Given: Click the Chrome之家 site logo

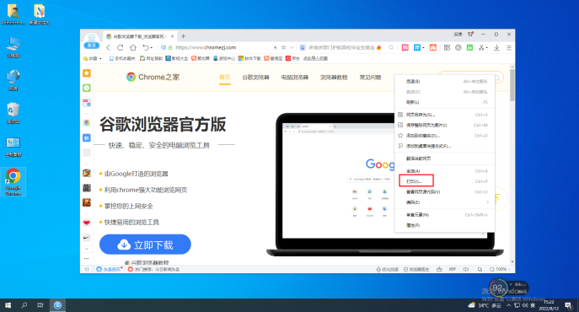Looking at the screenshot, I should pyautogui.click(x=153, y=77).
